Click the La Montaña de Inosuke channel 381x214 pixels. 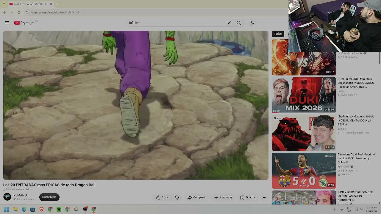click(x=350, y=53)
